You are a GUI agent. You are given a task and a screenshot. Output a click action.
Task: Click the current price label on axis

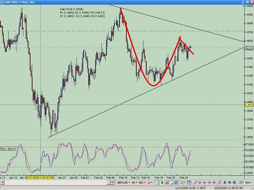click(x=249, y=48)
